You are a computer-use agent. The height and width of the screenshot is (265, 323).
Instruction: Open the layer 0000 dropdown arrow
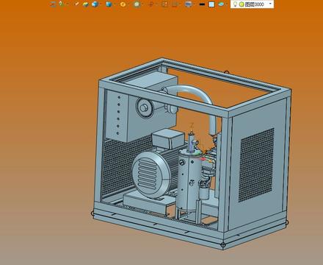click(x=270, y=4)
